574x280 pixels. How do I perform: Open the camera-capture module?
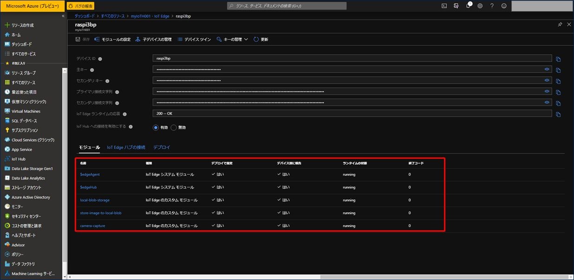tap(92, 226)
